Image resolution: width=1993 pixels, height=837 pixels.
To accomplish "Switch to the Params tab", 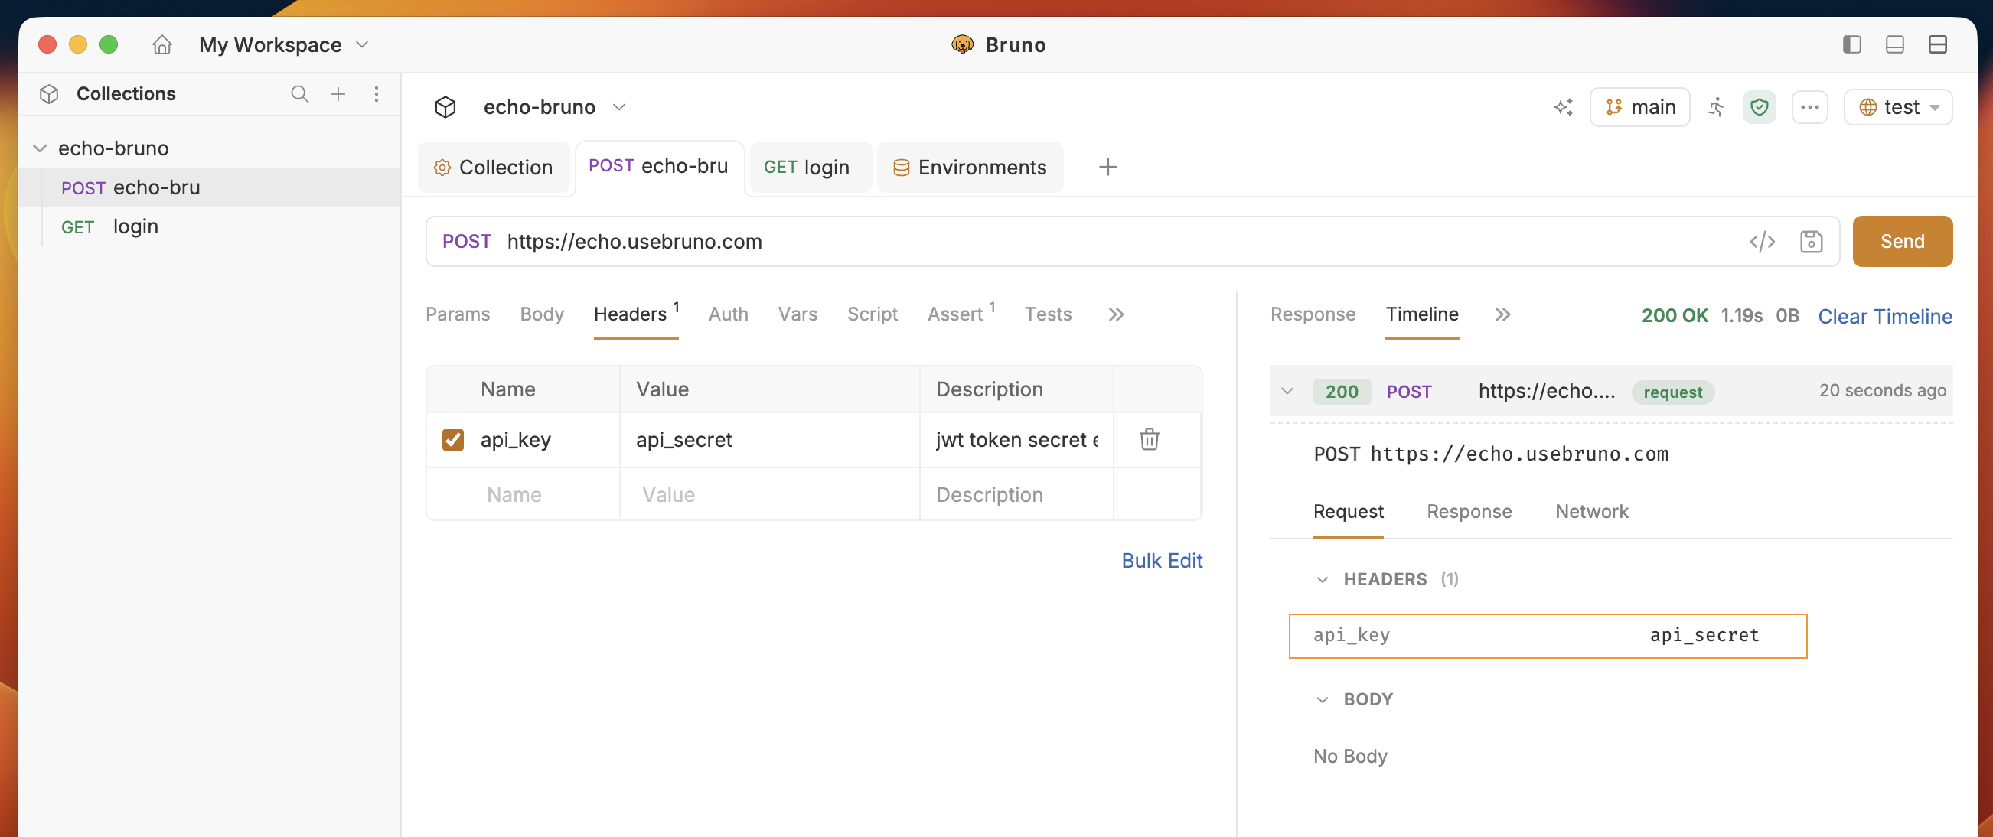I will coord(458,314).
